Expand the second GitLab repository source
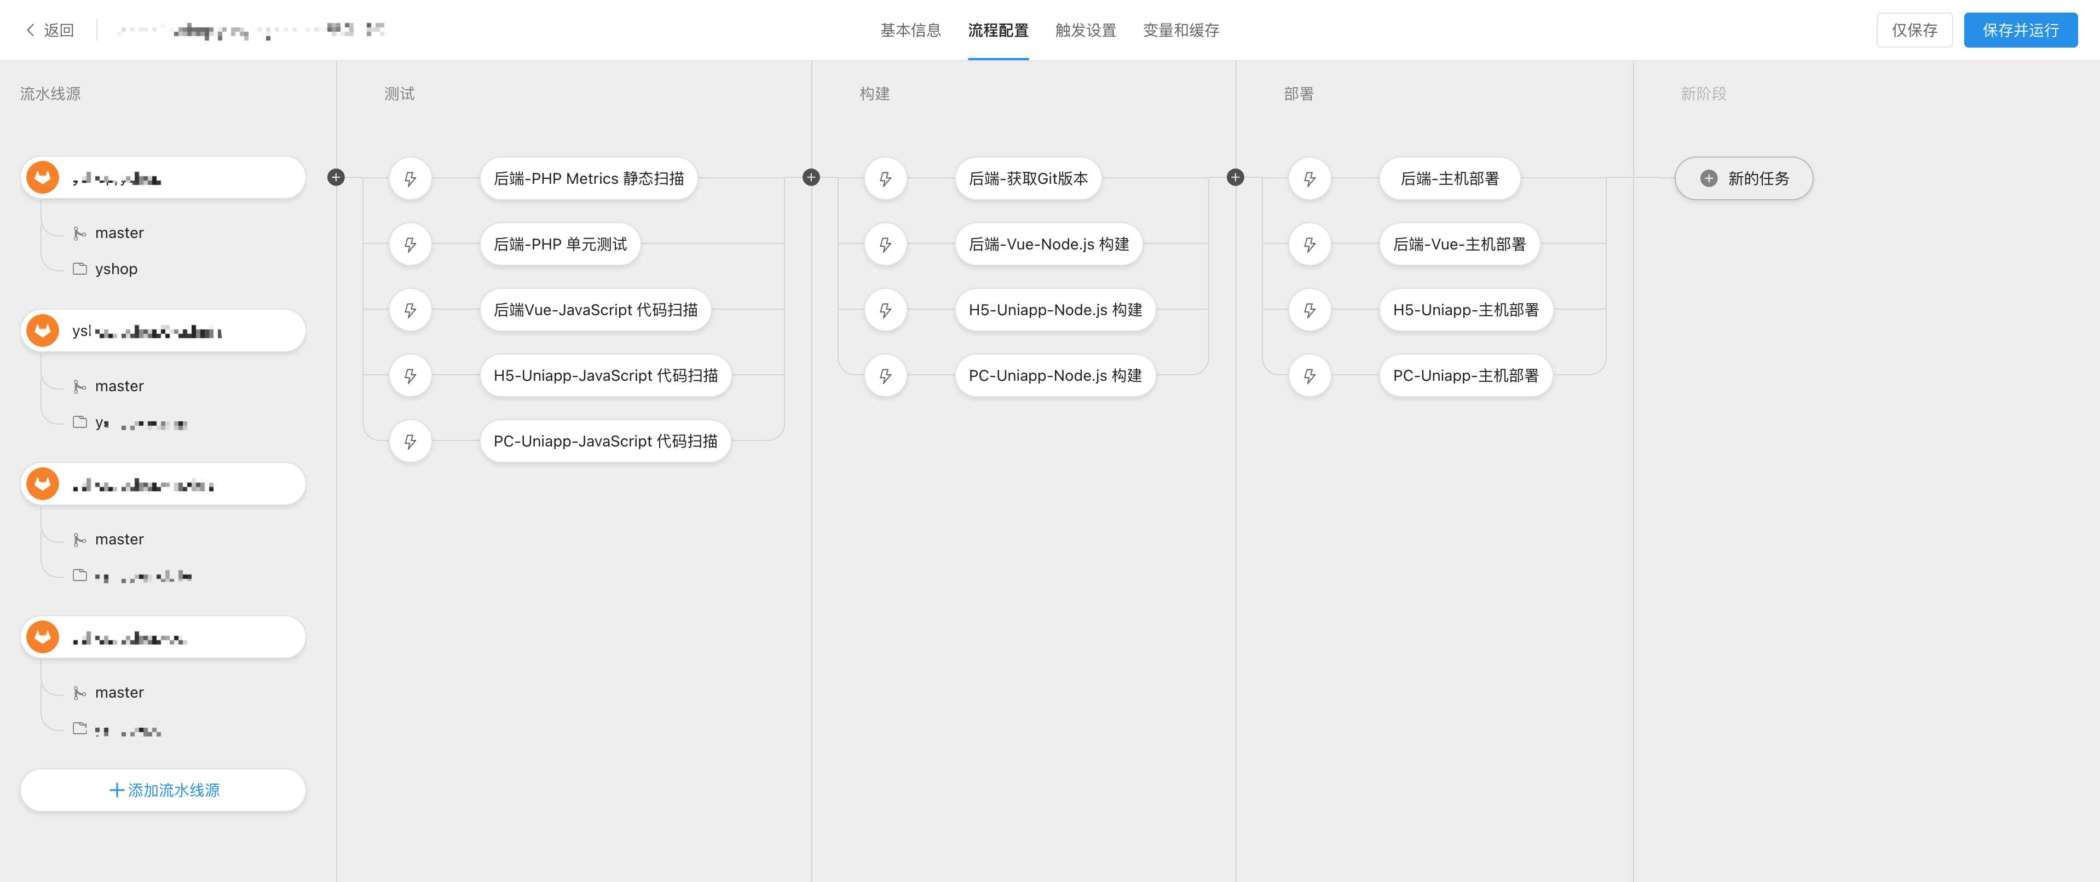Screen dimensions: 2100x882 tap(162, 330)
